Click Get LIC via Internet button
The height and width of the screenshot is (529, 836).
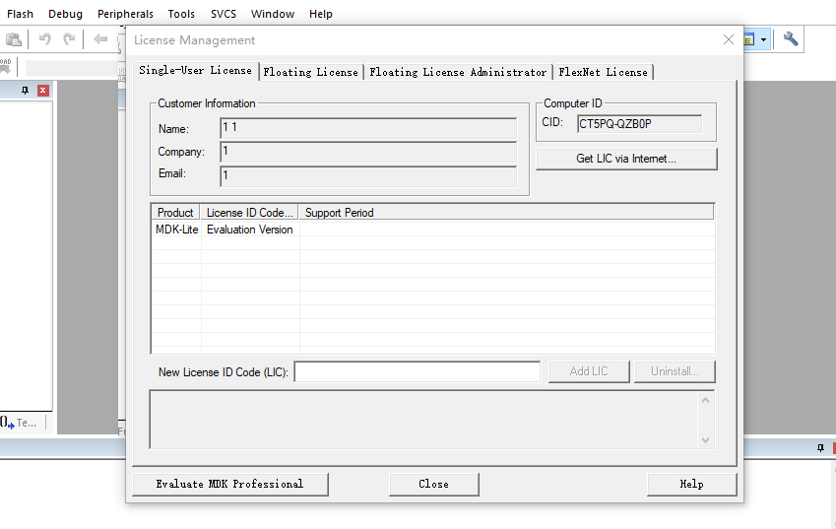point(626,159)
